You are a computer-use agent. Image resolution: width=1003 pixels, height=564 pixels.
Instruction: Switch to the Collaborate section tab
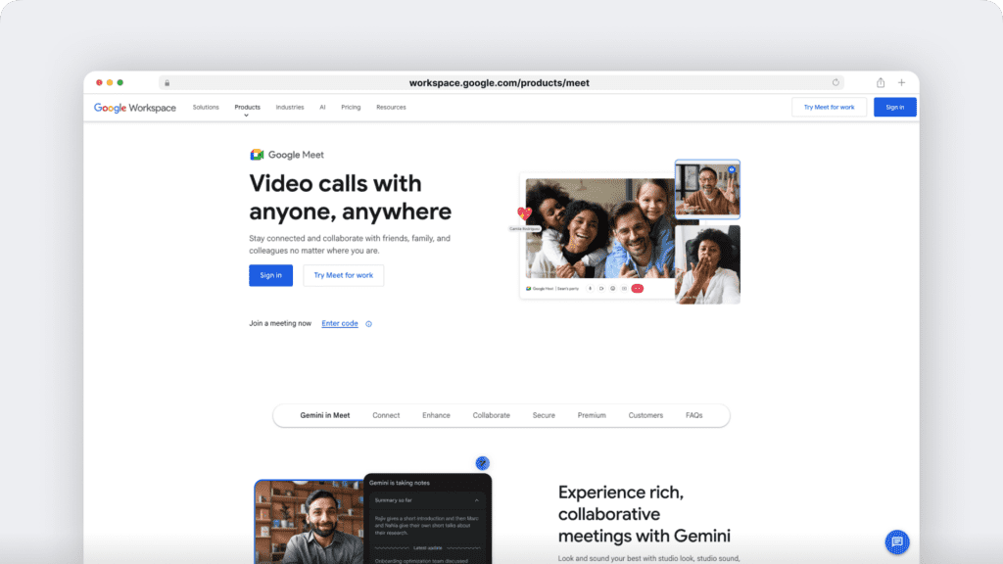(491, 415)
